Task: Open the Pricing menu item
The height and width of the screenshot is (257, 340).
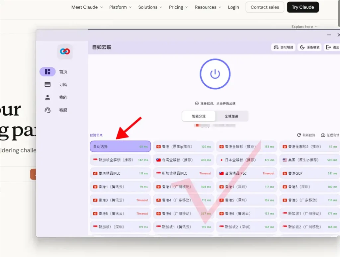Action: point(178,7)
